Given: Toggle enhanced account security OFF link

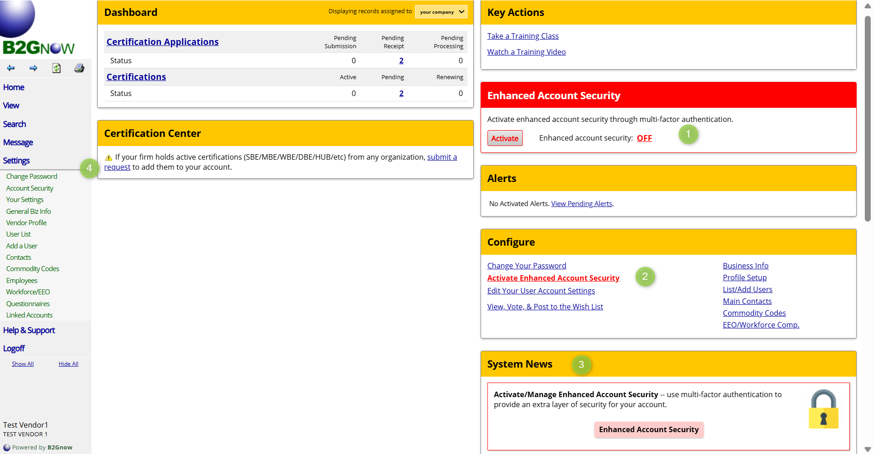Looking at the screenshot, I should coord(644,138).
